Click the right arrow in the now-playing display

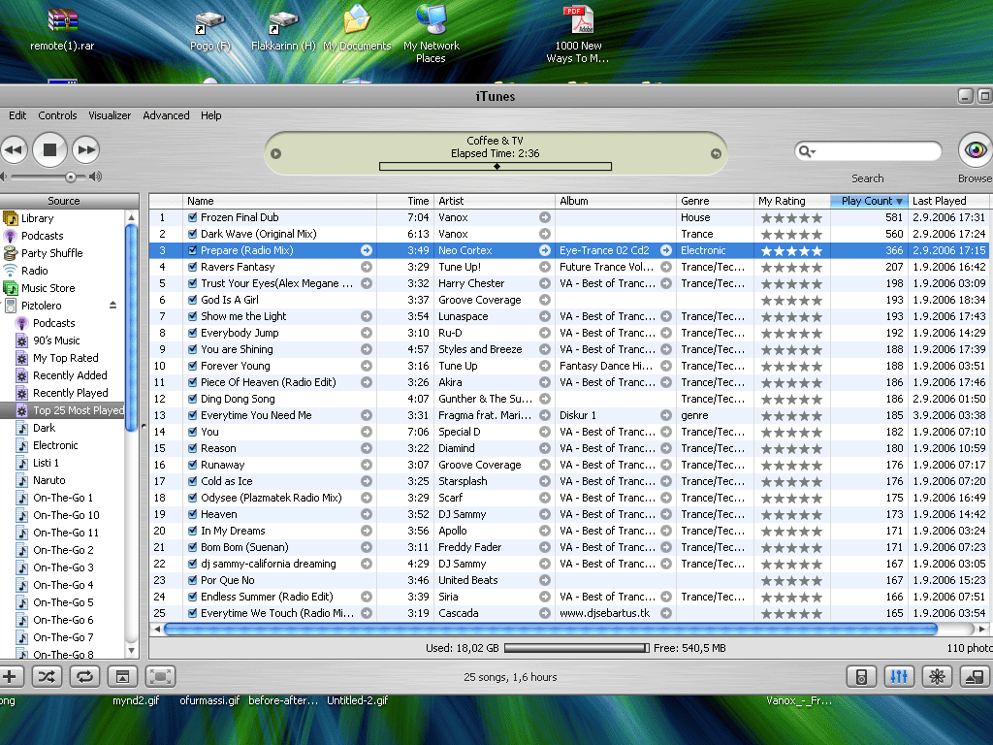click(x=716, y=153)
